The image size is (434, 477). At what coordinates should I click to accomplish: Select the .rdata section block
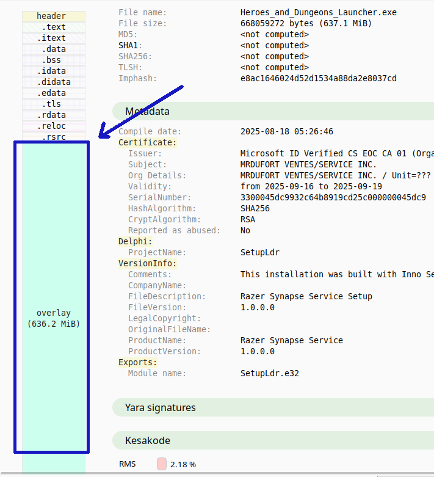pyautogui.click(x=54, y=115)
